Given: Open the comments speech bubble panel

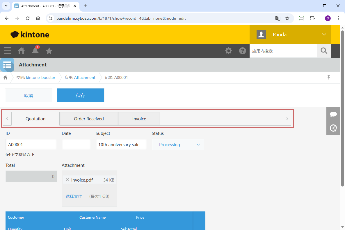Looking at the screenshot, I should coord(333,114).
